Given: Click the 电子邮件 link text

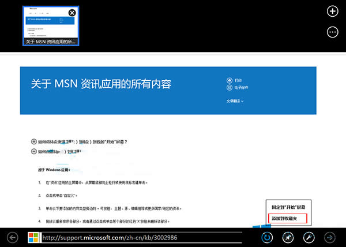Looking at the screenshot, I should click(x=242, y=88).
